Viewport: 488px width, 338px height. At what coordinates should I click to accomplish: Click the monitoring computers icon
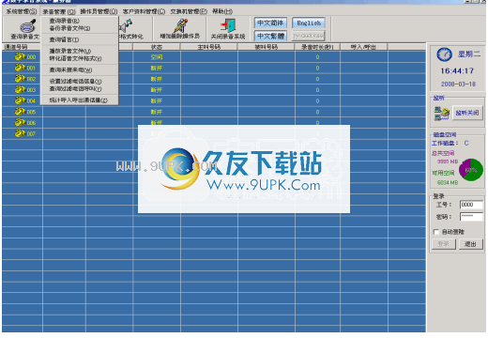[x=442, y=114]
